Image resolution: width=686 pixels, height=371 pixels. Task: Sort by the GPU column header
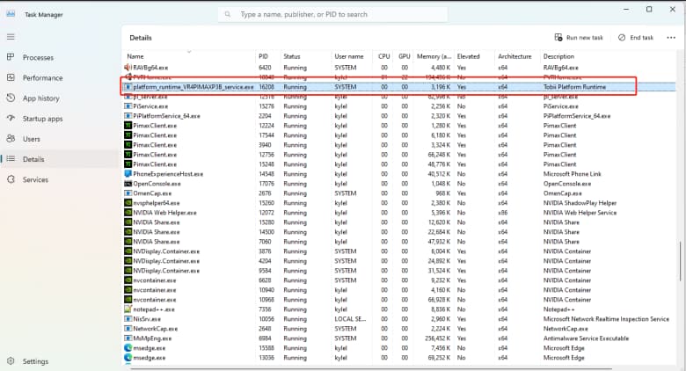coord(405,56)
